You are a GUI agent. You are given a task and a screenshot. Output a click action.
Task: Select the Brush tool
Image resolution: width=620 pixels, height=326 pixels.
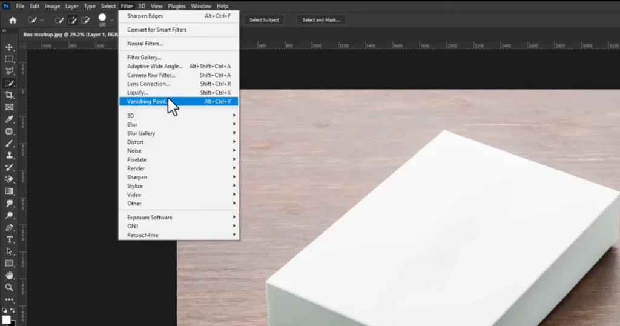click(x=9, y=143)
